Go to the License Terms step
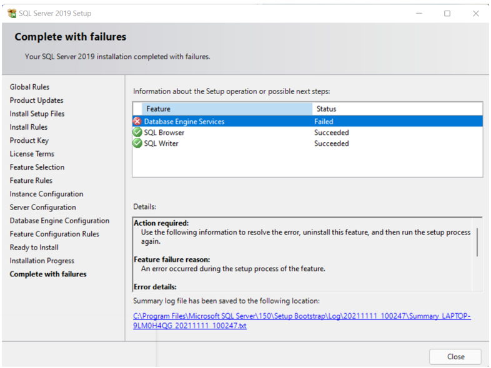Image resolution: width=491 pixels, height=368 pixels. point(32,154)
